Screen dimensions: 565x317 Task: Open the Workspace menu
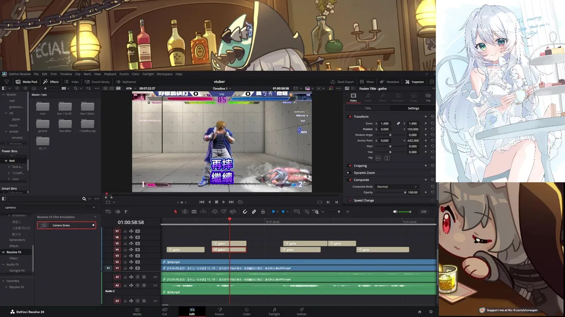(x=165, y=74)
